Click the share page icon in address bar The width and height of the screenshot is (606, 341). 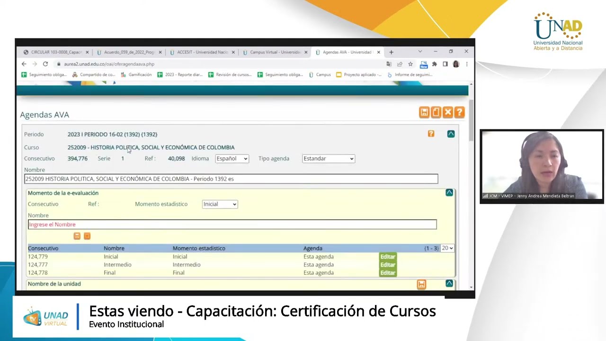tap(400, 64)
